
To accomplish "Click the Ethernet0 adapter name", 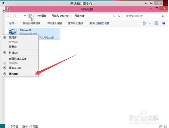I will 26,30.
